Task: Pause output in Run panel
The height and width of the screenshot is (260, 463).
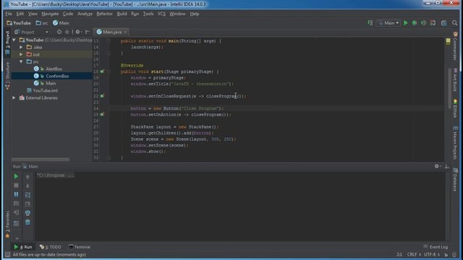Action: [x=16, y=194]
